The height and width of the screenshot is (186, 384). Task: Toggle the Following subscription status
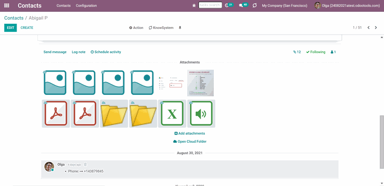[316, 52]
